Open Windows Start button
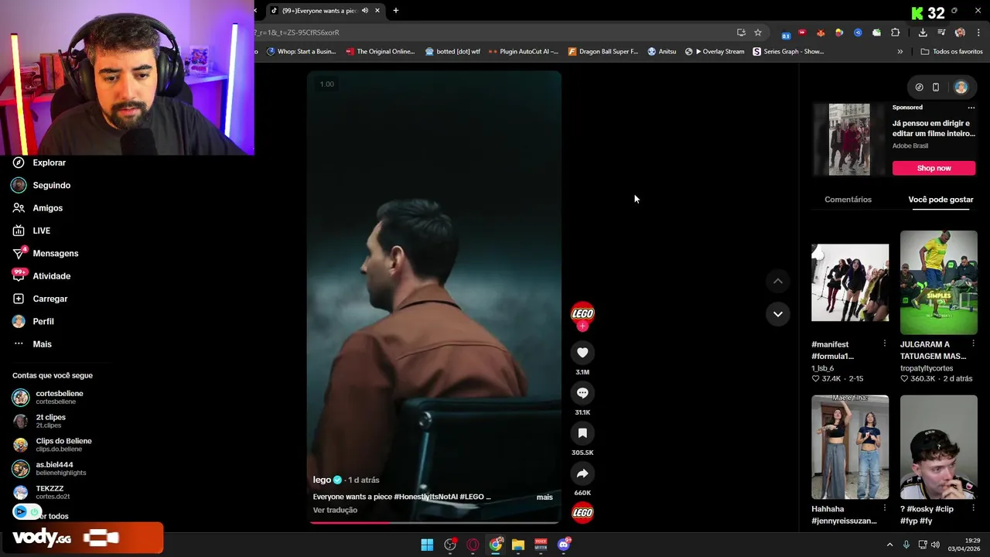Image resolution: width=990 pixels, height=557 pixels. 427,545
